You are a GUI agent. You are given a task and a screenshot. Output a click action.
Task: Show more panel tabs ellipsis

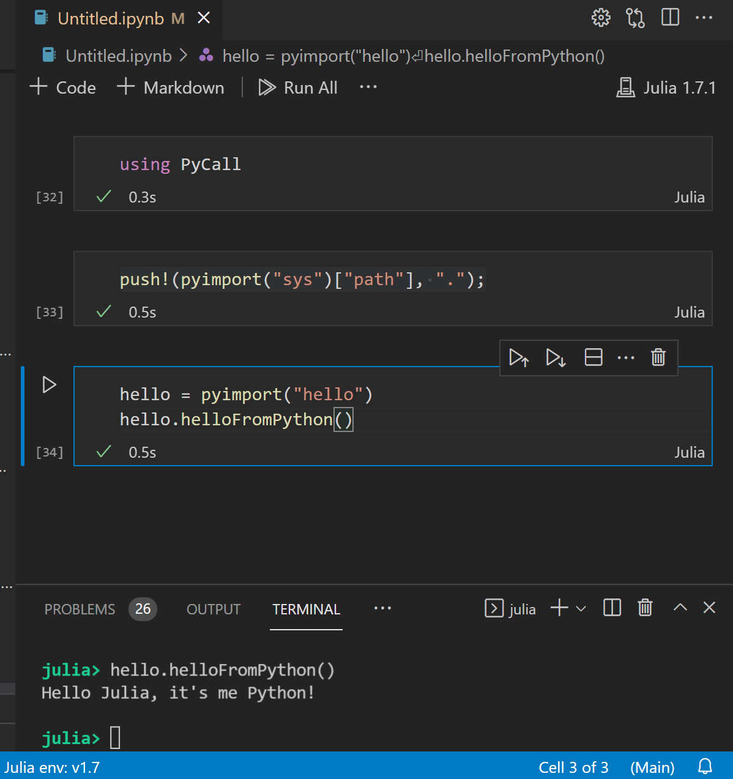[382, 608]
